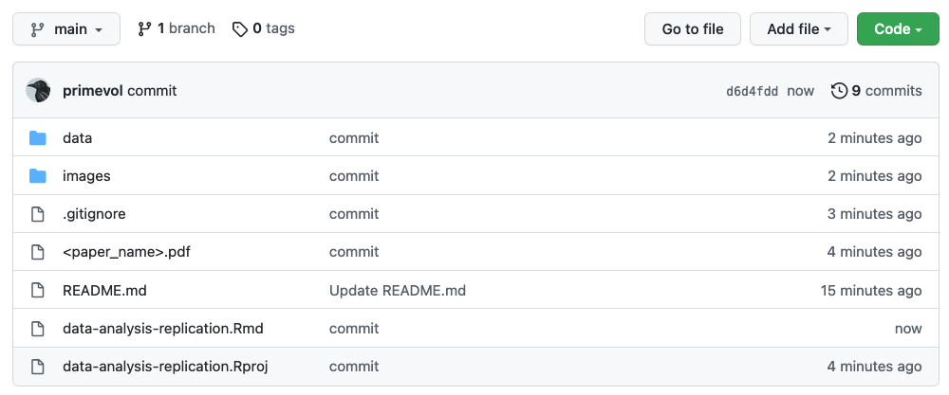Click the branch icon beside 1 branch
This screenshot has height=395, width=949.
click(145, 28)
